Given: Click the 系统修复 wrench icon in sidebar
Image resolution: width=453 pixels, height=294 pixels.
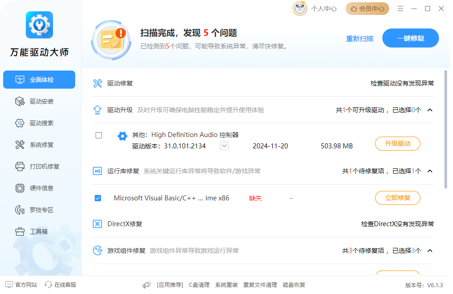Looking at the screenshot, I should pyautogui.click(x=19, y=145).
